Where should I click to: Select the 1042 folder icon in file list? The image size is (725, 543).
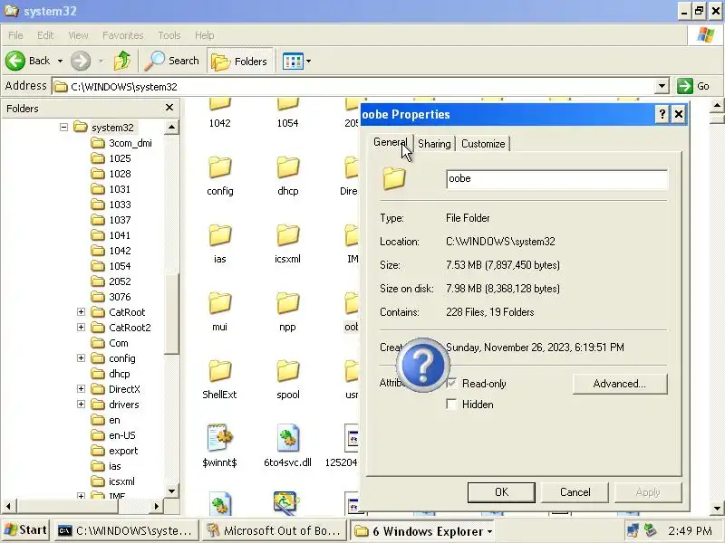(219, 105)
